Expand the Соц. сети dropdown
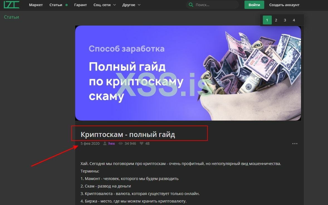 coord(102,5)
